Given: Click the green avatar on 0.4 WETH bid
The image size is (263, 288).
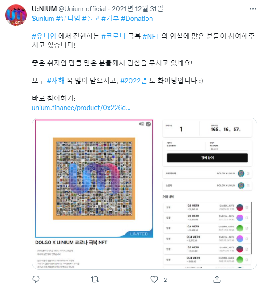Looking at the screenshot, I should pyautogui.click(x=240, y=228).
